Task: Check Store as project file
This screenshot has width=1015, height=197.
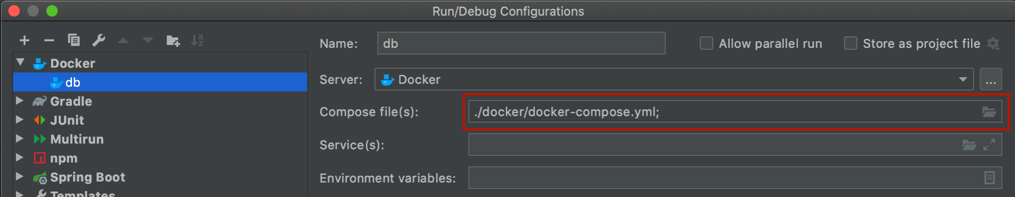Action: pos(850,44)
